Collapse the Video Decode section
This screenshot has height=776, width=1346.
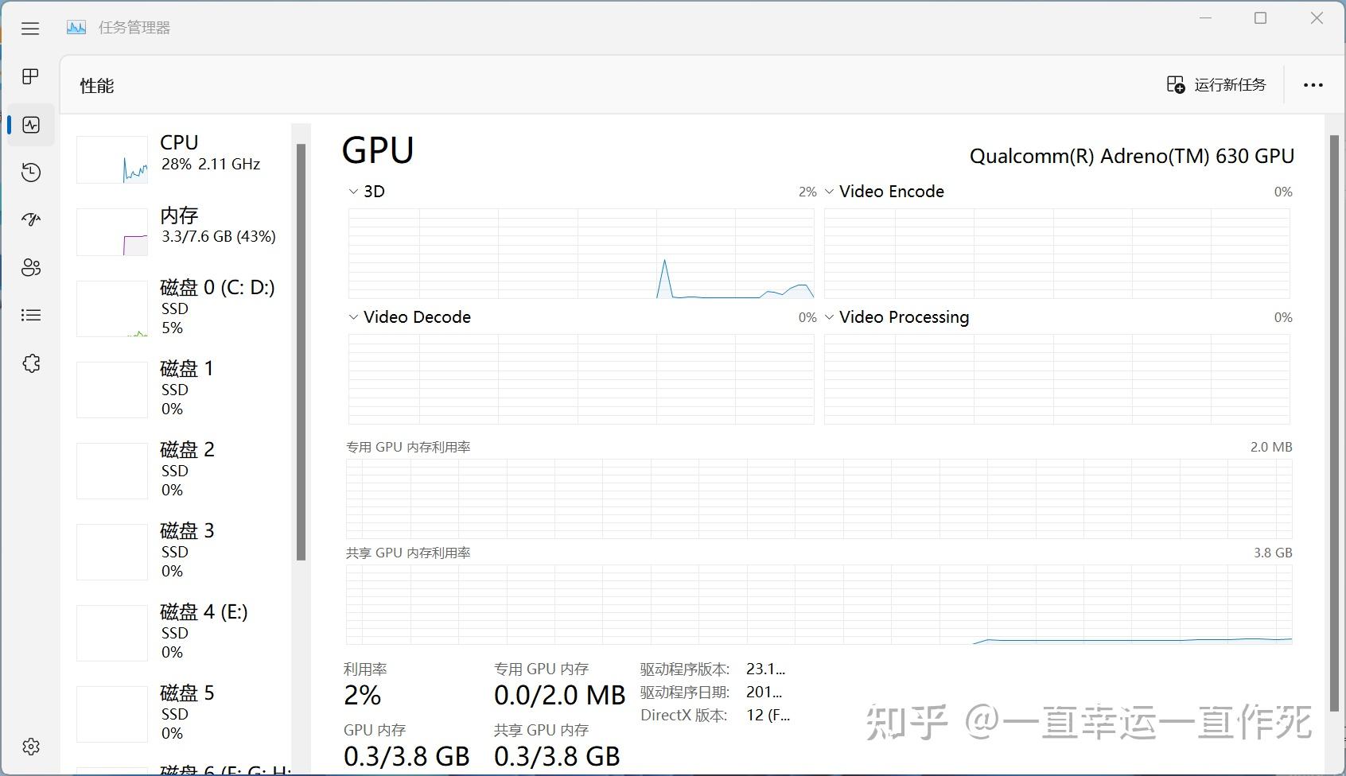[352, 316]
